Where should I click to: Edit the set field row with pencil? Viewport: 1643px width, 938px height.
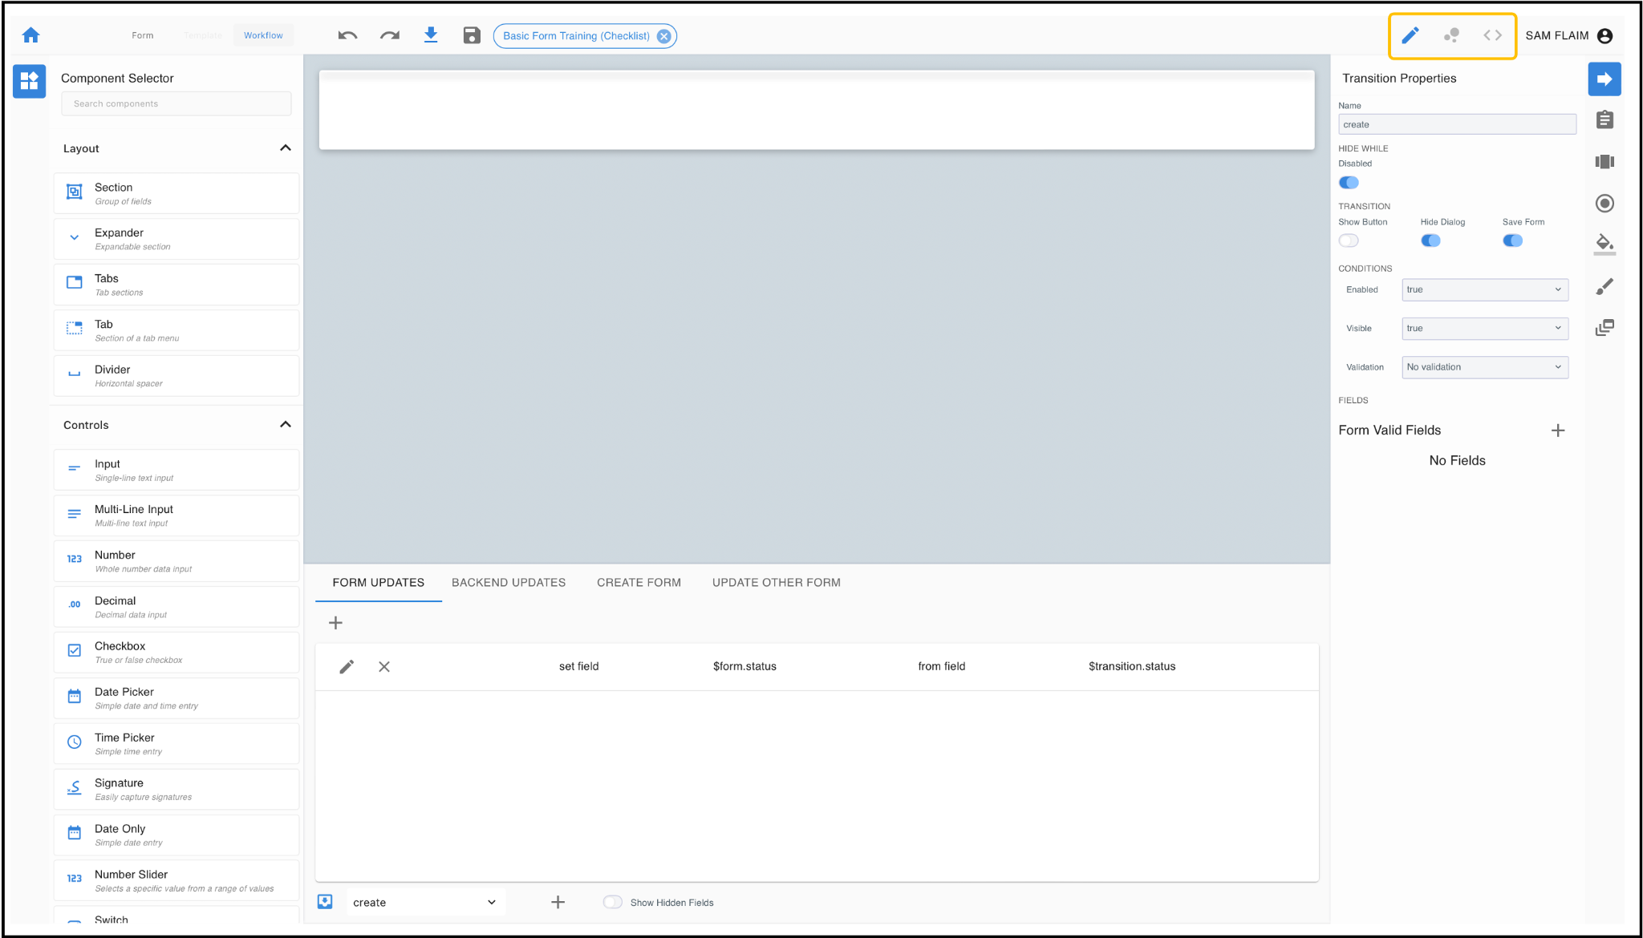coord(347,666)
